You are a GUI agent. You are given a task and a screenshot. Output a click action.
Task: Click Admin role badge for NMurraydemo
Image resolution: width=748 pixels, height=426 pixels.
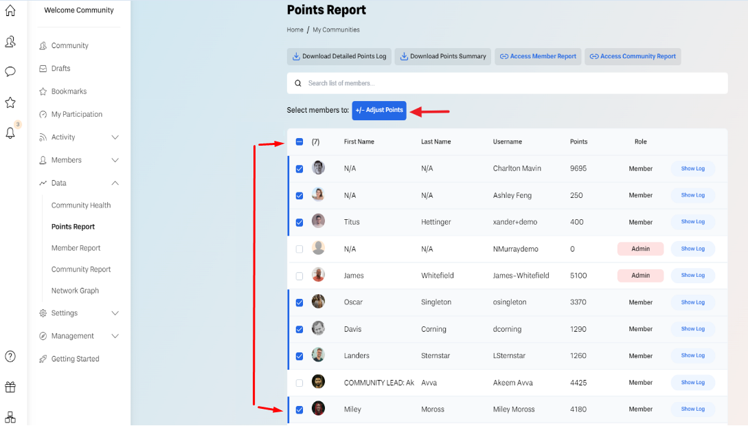(x=640, y=249)
